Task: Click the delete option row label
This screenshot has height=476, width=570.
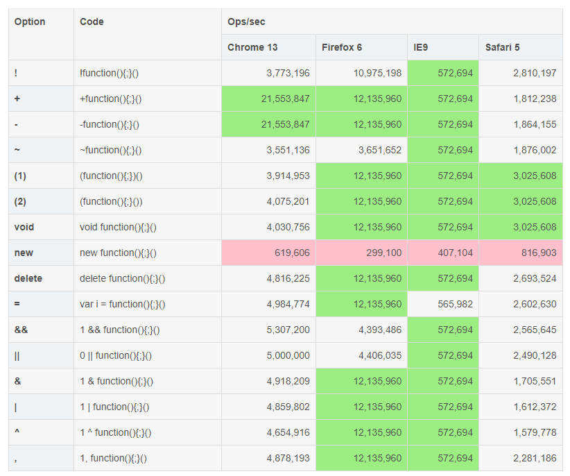Action: pyautogui.click(x=28, y=278)
